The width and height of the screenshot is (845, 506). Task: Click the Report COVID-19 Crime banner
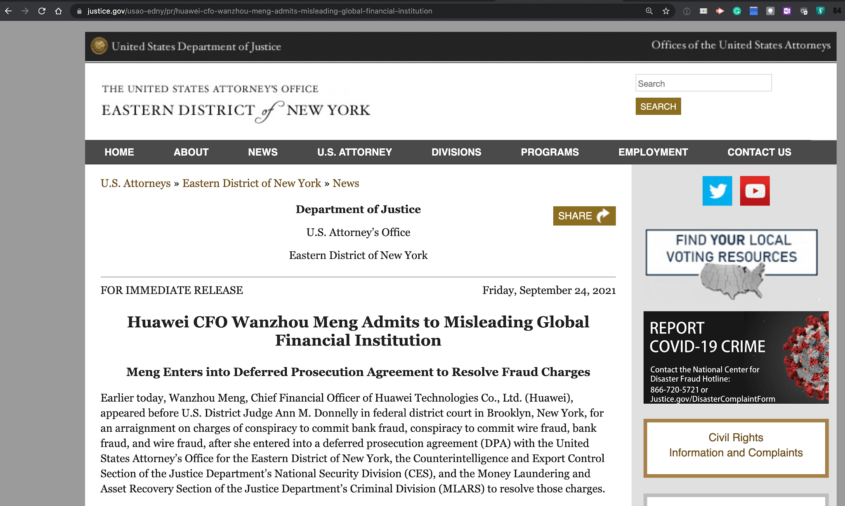(x=736, y=357)
